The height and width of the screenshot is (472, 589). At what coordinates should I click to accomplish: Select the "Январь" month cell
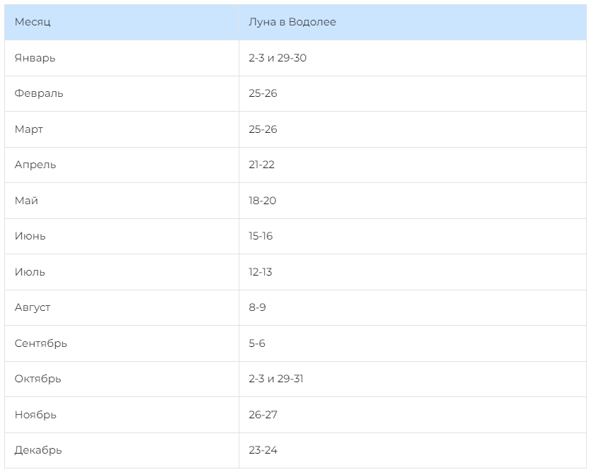tap(35, 58)
